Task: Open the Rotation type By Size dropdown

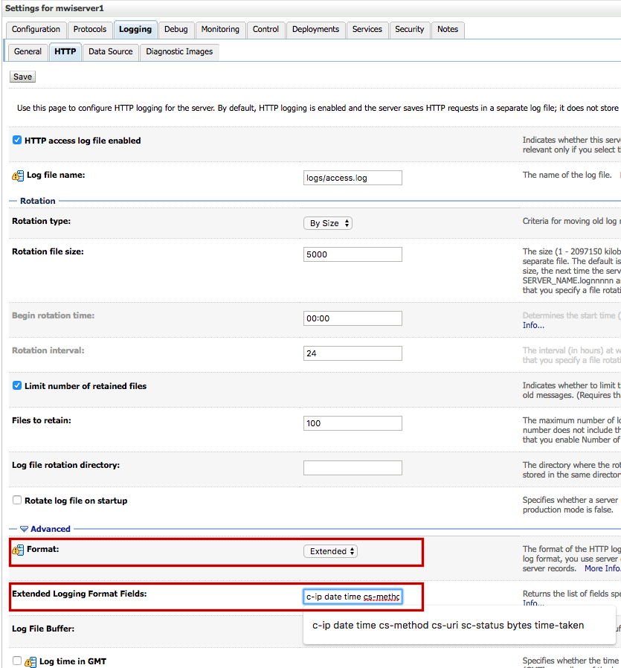Action: pyautogui.click(x=327, y=223)
